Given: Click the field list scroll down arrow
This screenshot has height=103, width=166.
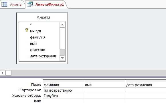Looking at the screenshot, I should click(62, 58).
